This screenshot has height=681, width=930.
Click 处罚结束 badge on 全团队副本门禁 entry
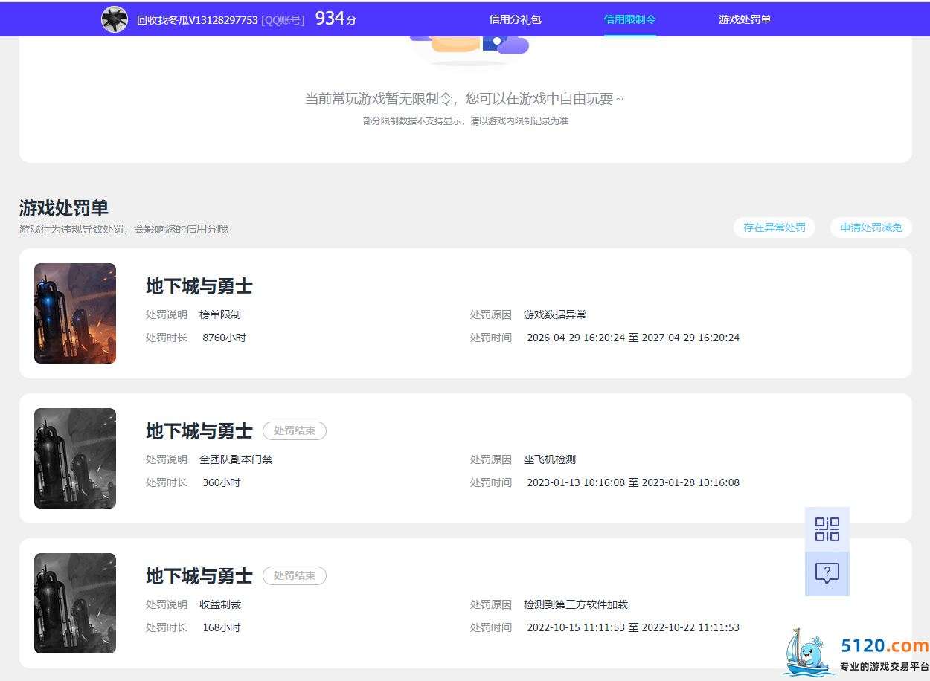click(x=295, y=430)
